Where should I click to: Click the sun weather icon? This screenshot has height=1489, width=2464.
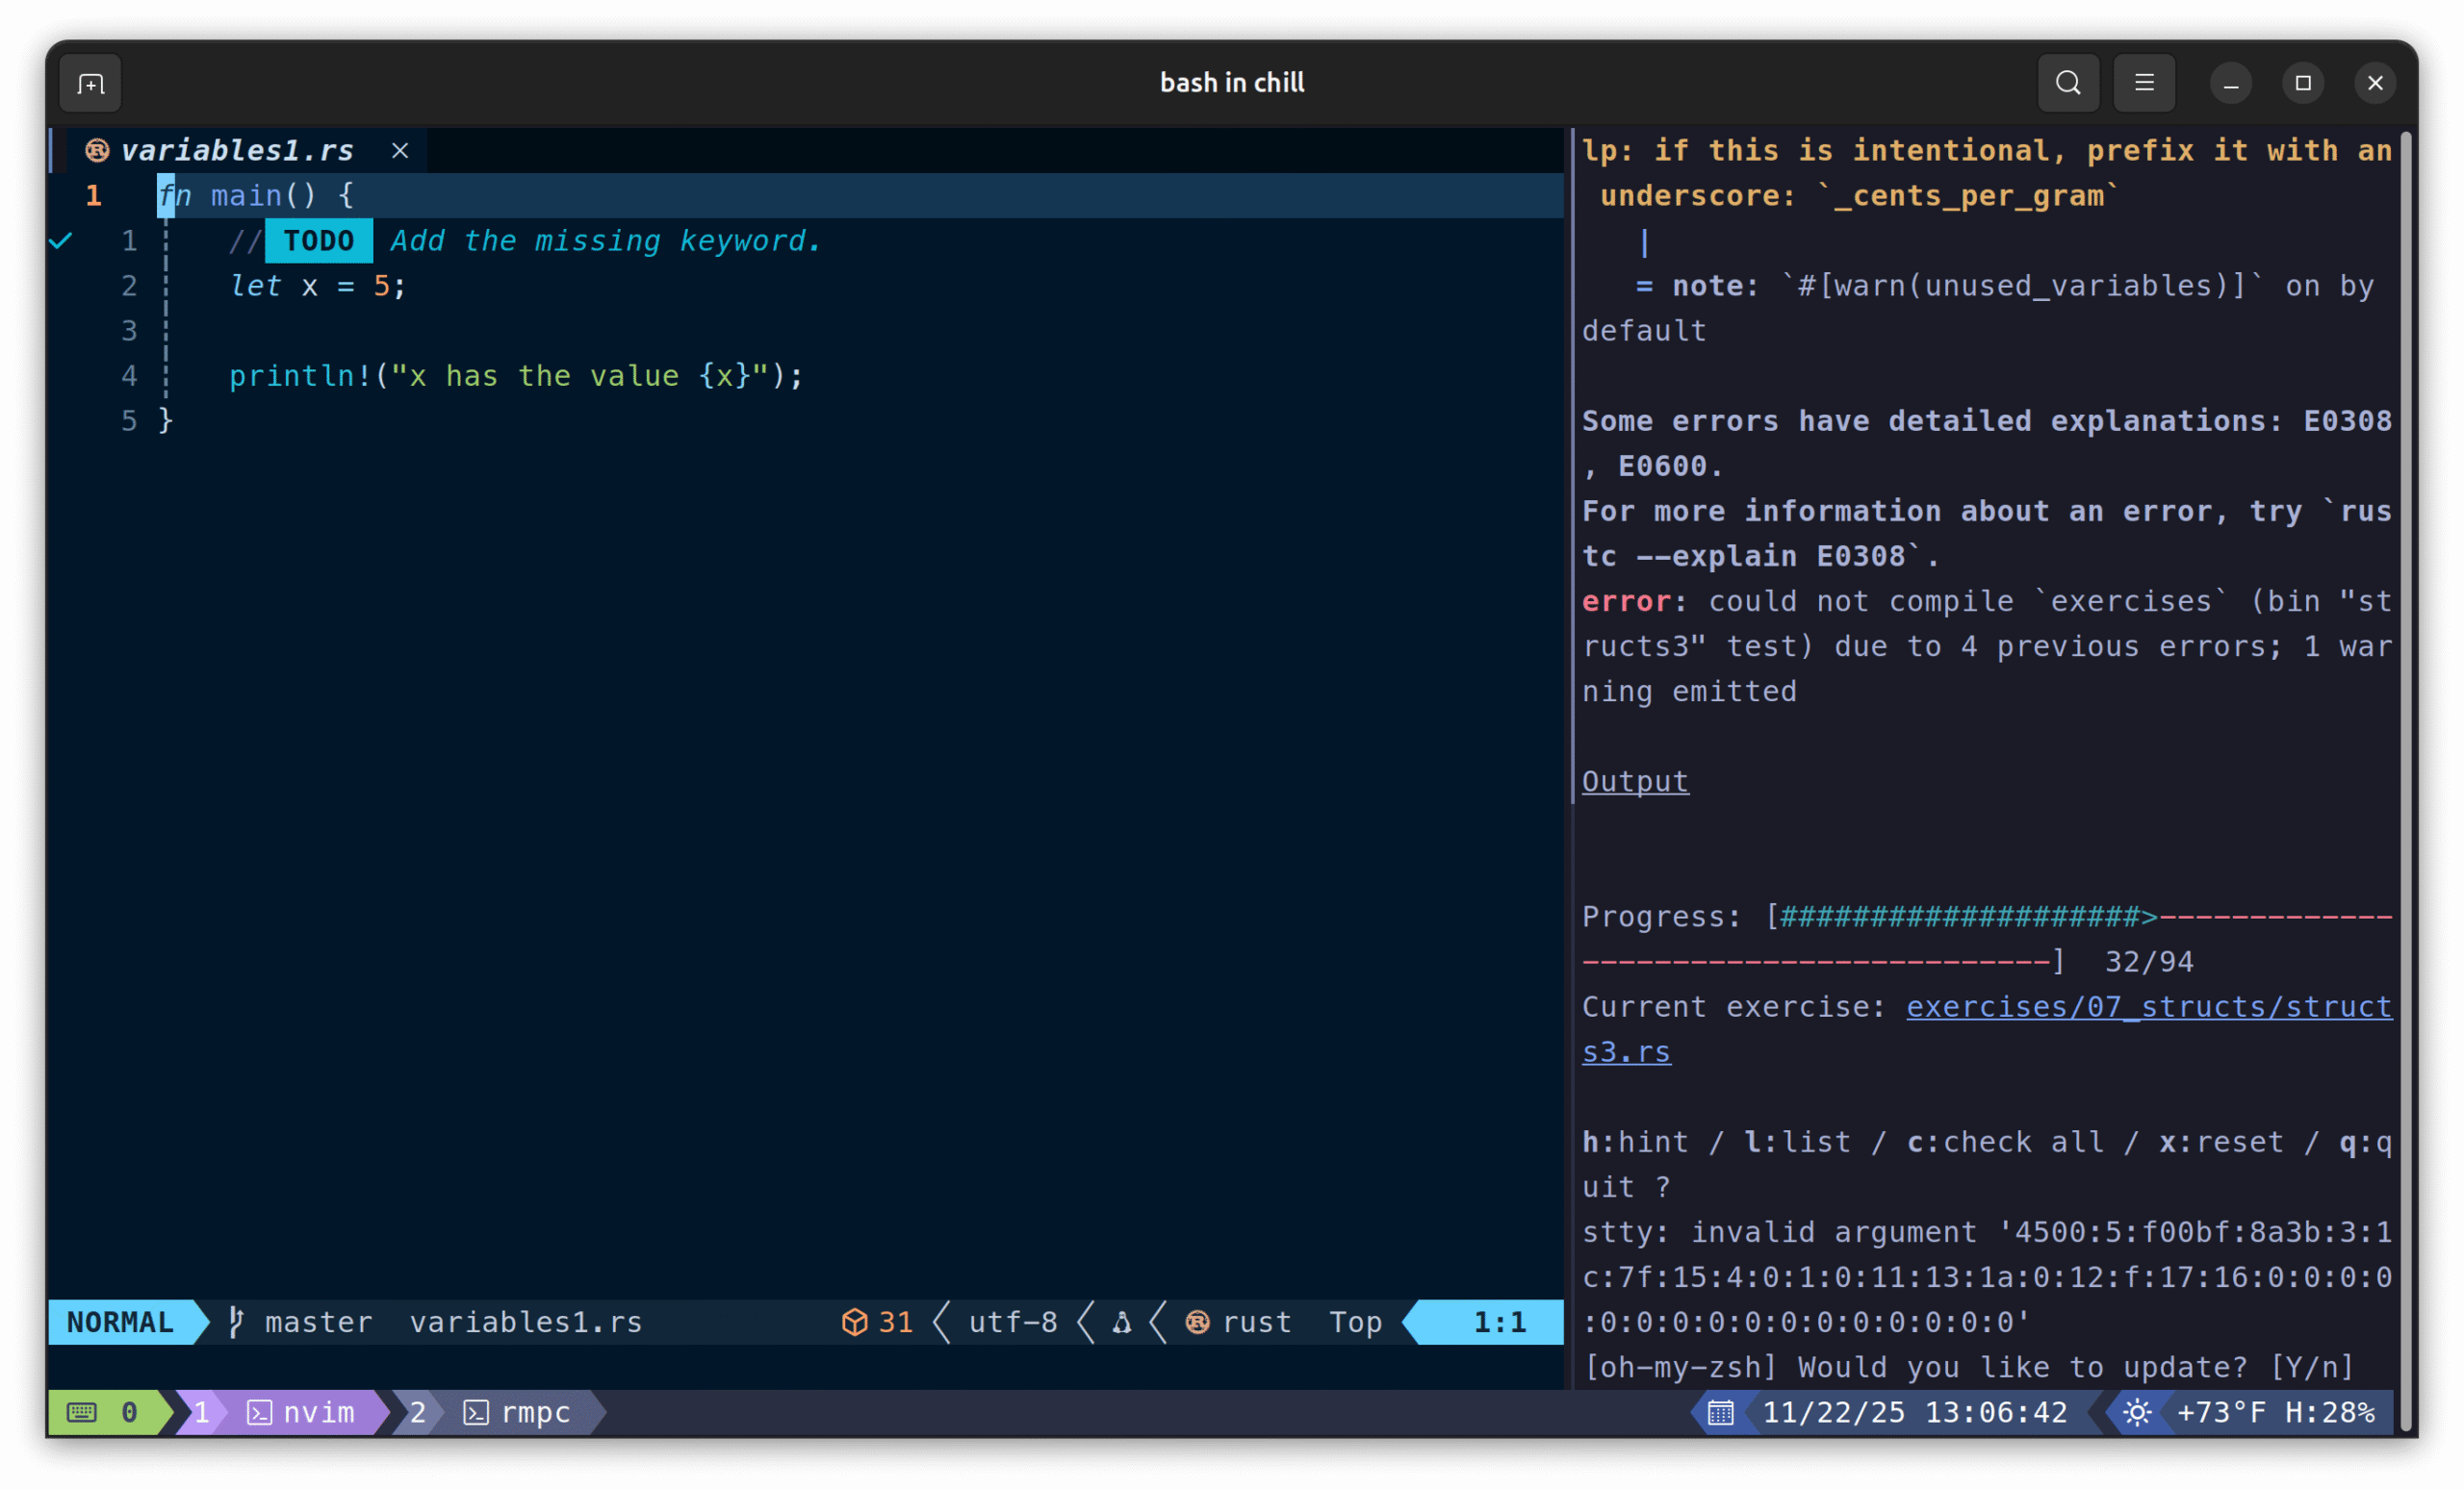coord(2137,1412)
